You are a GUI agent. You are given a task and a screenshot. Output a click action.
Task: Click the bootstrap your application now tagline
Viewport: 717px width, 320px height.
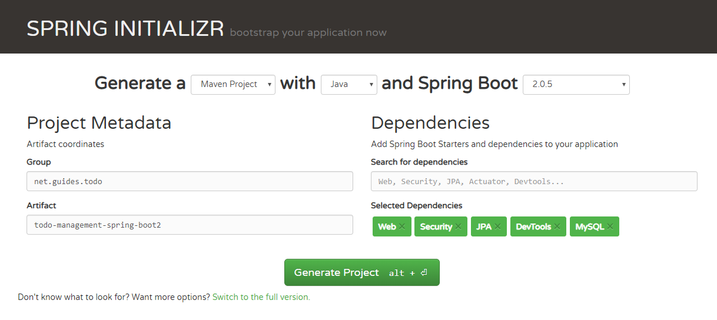tap(308, 32)
